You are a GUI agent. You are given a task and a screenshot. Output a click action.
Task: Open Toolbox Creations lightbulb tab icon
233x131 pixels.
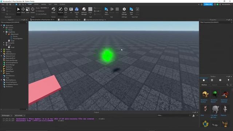pos(228,80)
